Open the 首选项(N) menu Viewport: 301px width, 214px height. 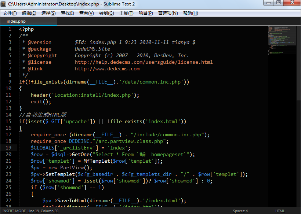pos(168,13)
